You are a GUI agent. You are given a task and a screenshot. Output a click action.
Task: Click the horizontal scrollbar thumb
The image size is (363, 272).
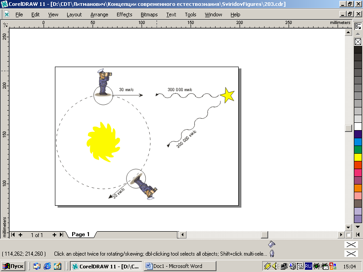[x=264, y=235]
